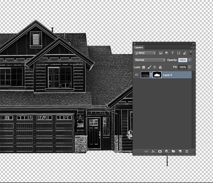This screenshot has width=213, height=183.
Task: Open the Kind filter type dropdown
Action: [x=145, y=53]
